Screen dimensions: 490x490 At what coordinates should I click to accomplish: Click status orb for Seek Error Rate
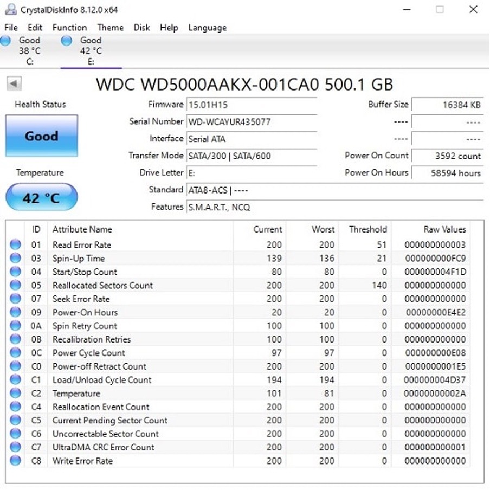point(15,299)
